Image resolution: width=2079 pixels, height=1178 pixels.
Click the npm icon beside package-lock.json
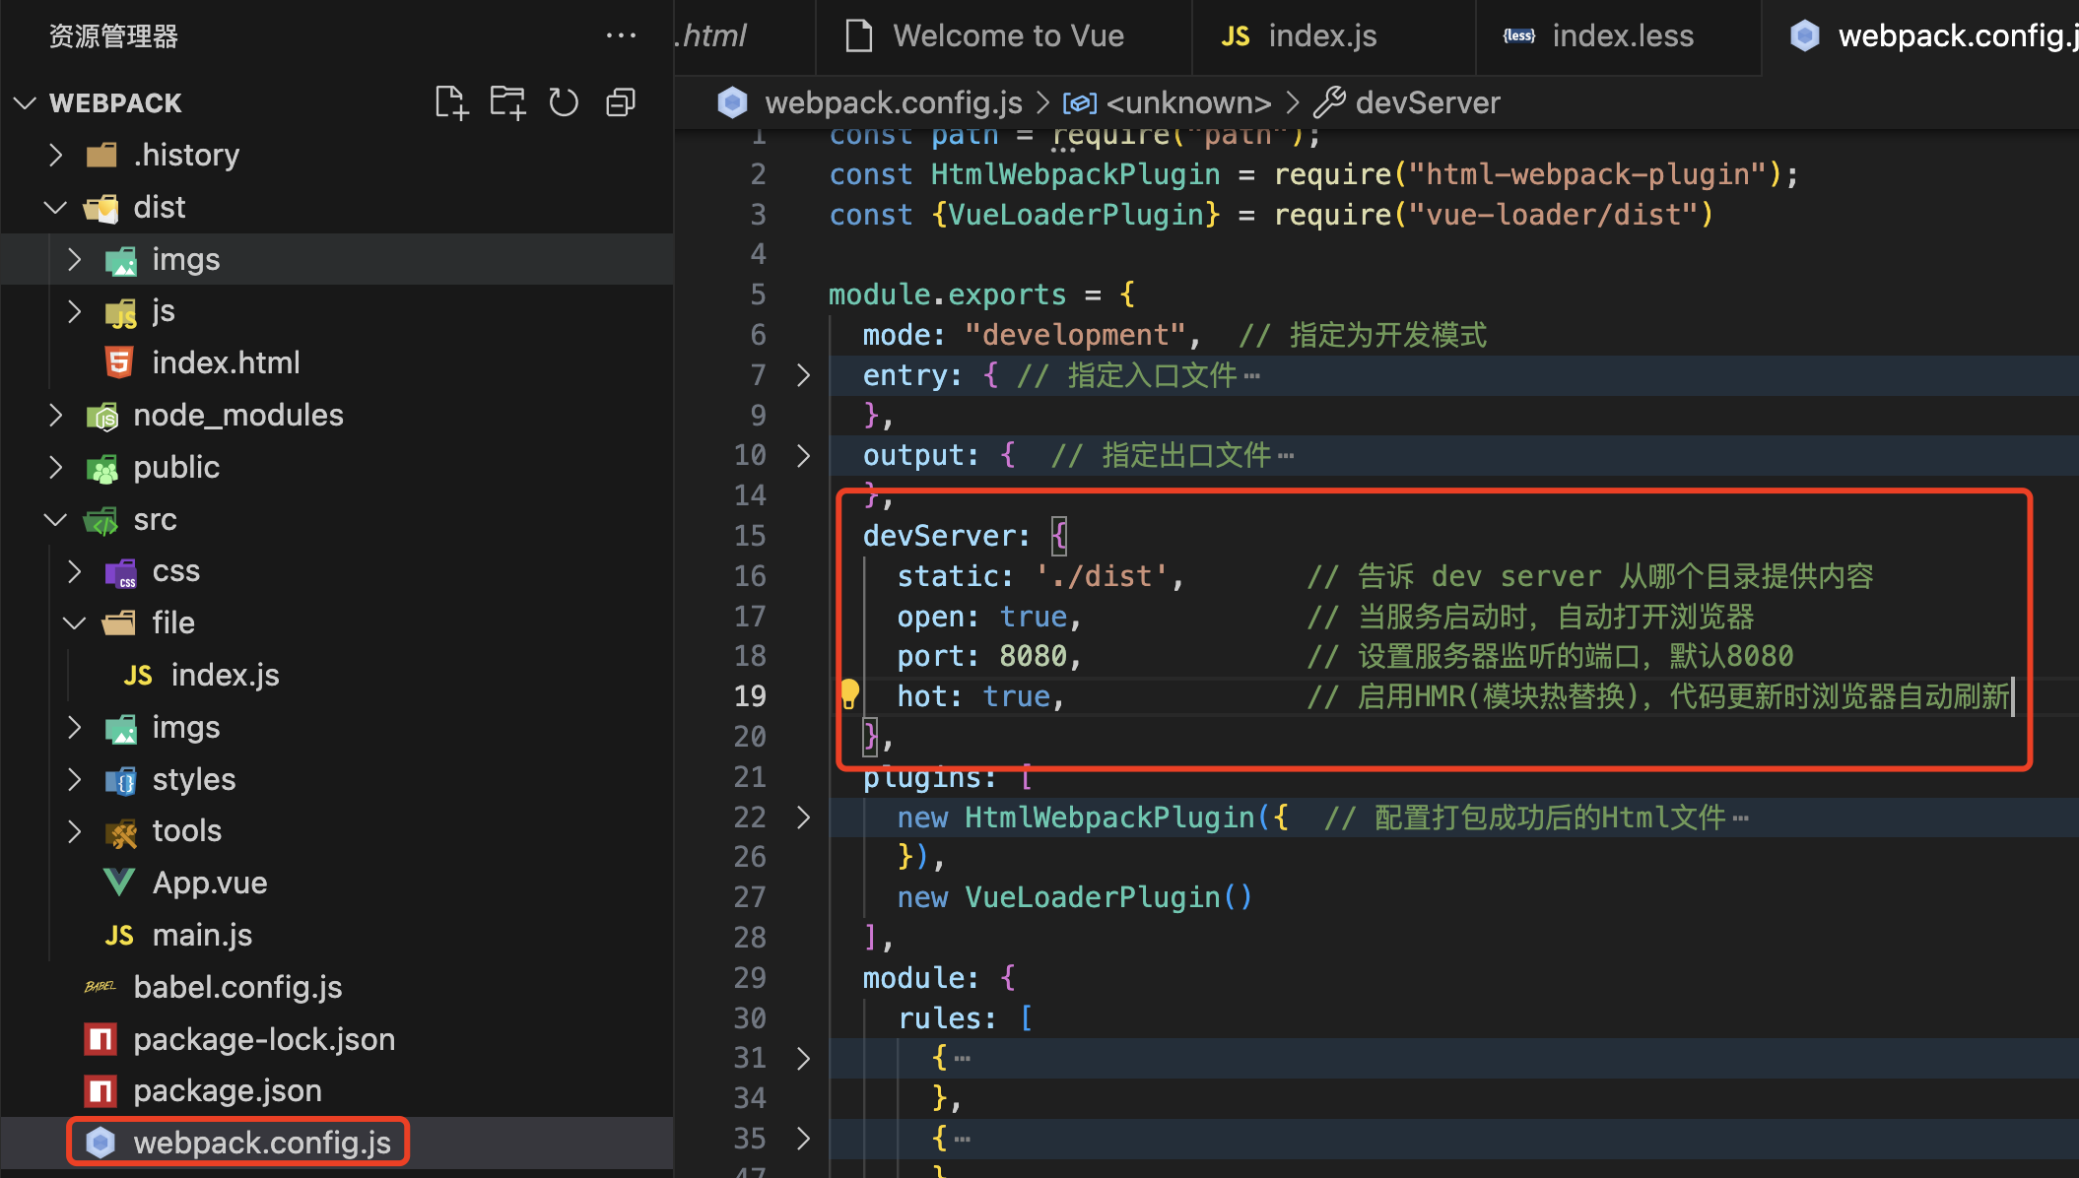click(x=101, y=1039)
